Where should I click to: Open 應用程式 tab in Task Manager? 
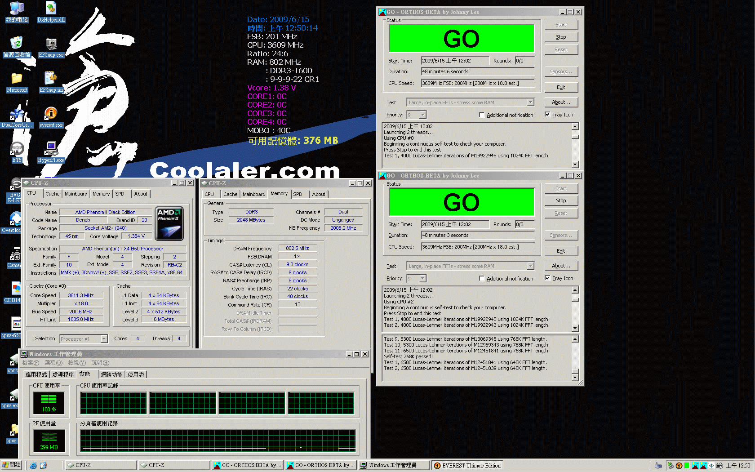click(x=36, y=374)
